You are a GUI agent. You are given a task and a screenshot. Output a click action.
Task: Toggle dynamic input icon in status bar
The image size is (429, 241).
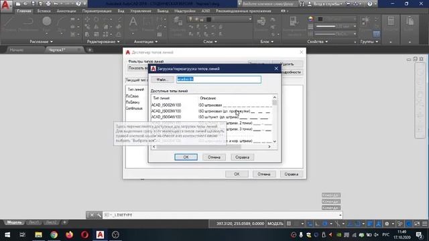click(x=310, y=224)
